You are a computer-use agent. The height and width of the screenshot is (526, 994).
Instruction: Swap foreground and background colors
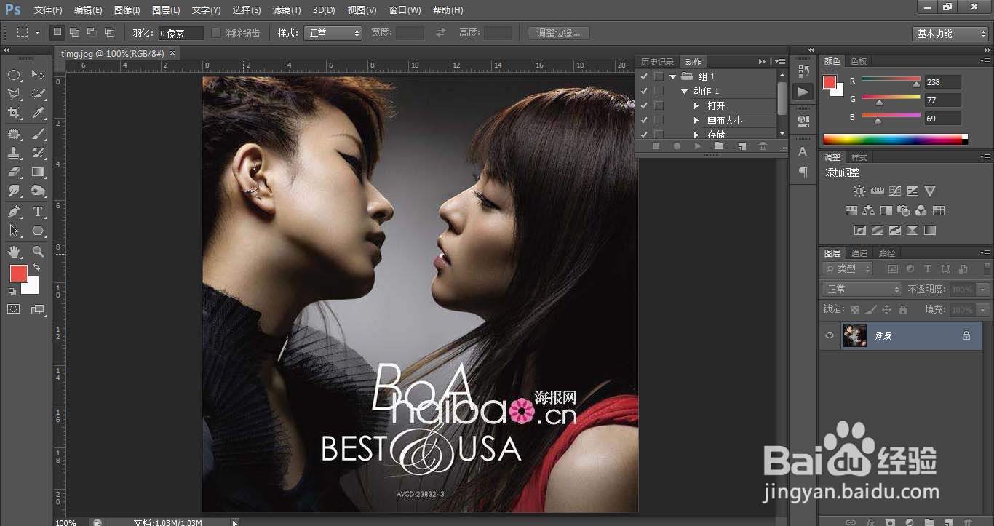click(x=36, y=268)
